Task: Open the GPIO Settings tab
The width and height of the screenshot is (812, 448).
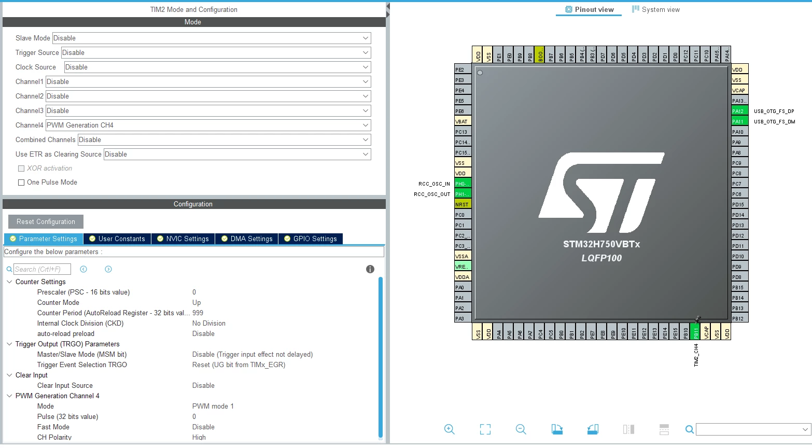Action: [311, 239]
